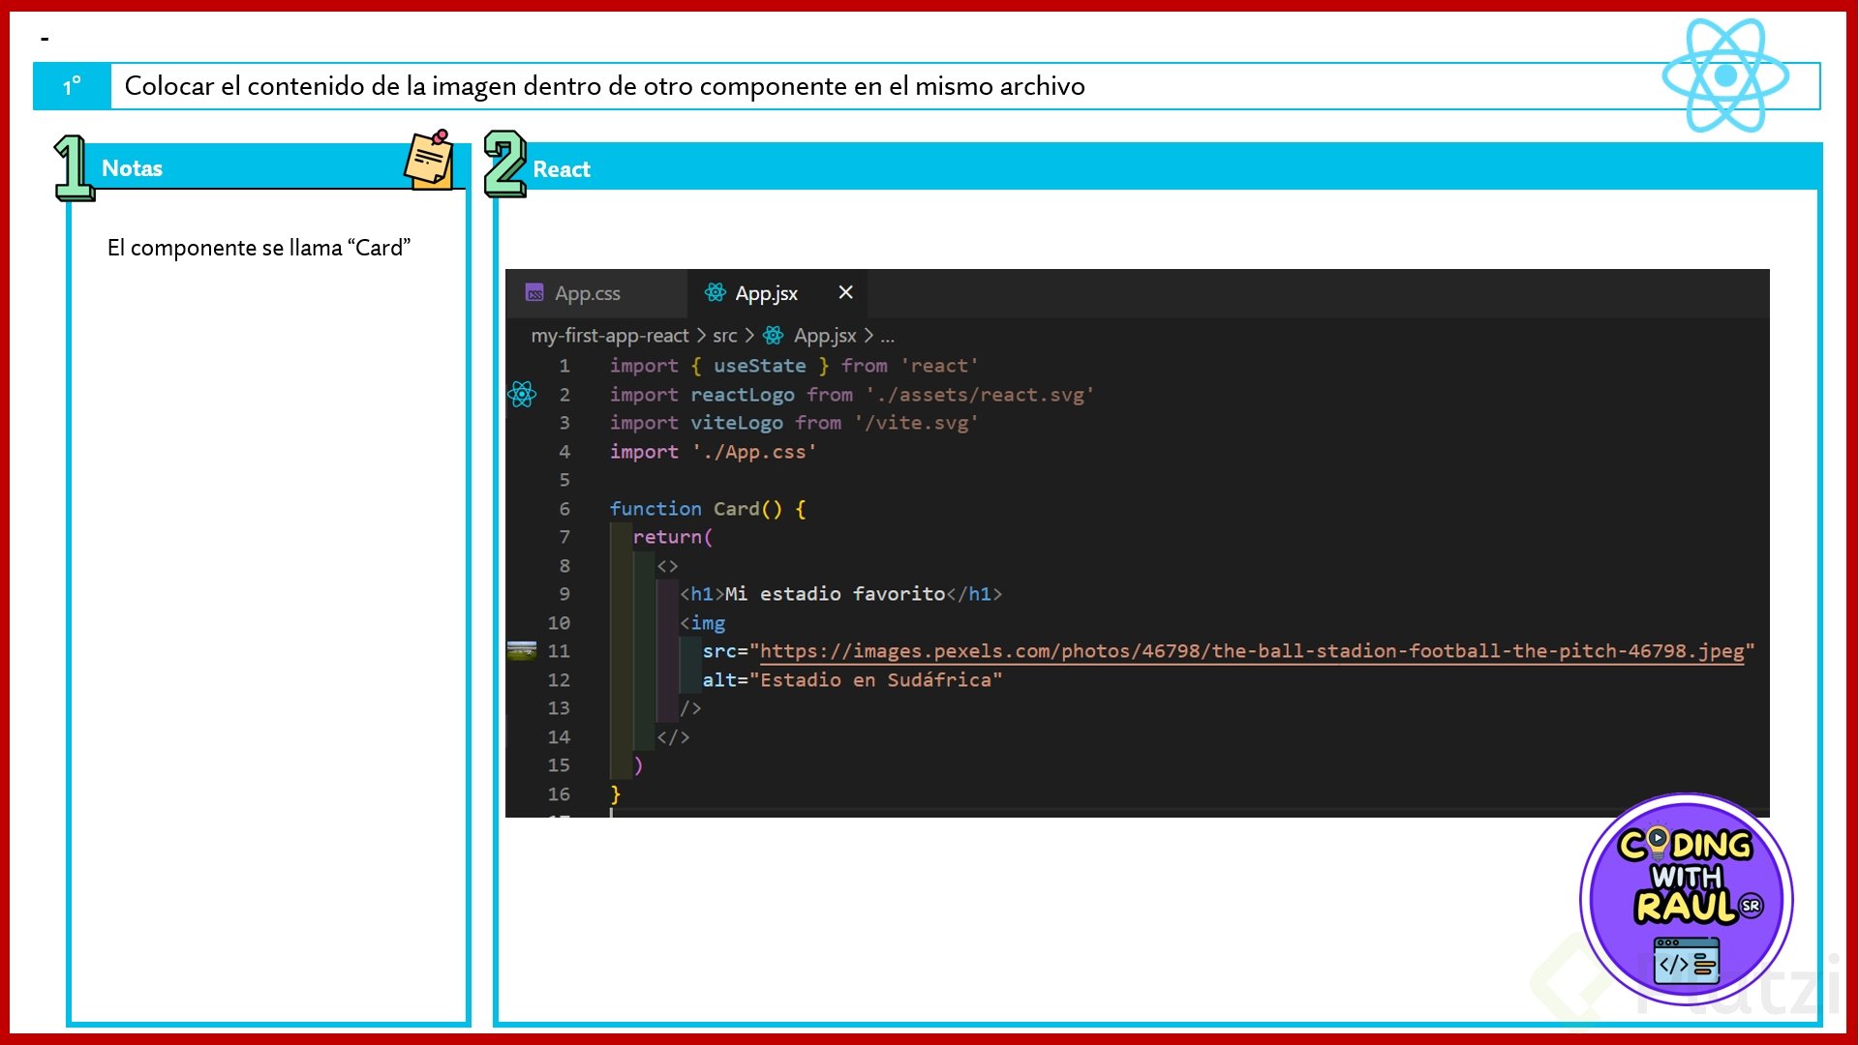Viewport: 1859px width, 1045px height.
Task: Click the React gutter icon beside line 2
Action: tap(522, 394)
